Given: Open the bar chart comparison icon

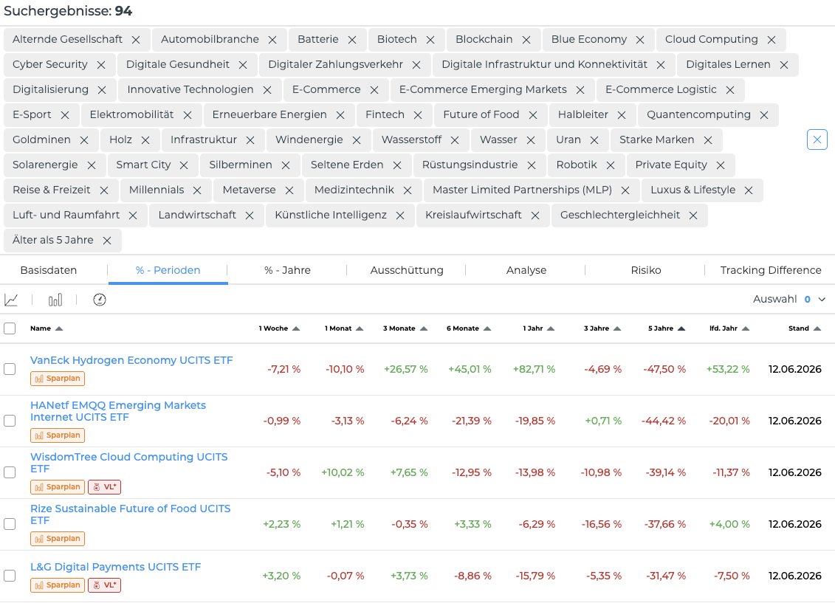Looking at the screenshot, I should 55,300.
